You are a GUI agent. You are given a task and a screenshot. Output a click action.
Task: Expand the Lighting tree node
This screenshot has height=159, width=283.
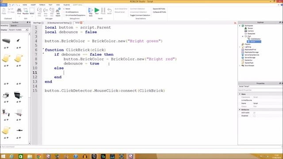coord(240,47)
